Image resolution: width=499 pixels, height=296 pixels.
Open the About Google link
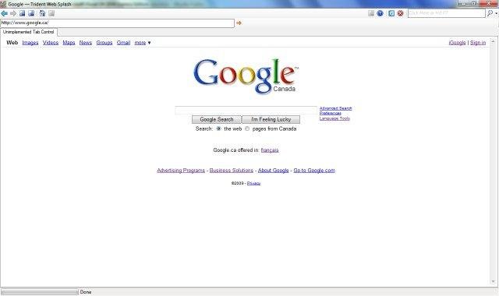[274, 171]
